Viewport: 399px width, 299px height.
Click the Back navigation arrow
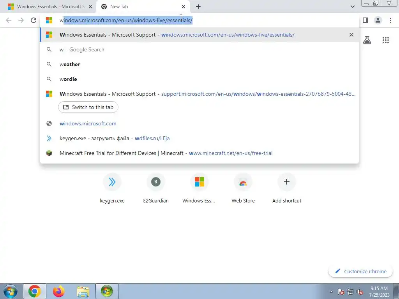click(9, 20)
